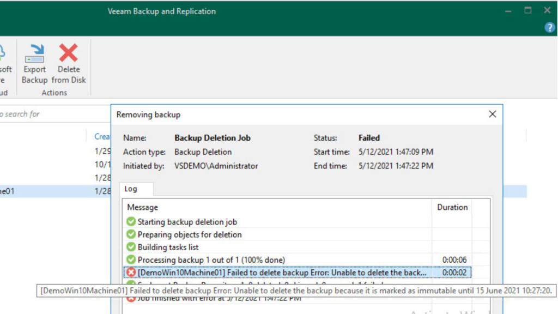The height and width of the screenshot is (314, 558).
Task: Select the 'Starting backup deletion job' row
Action: [297, 222]
